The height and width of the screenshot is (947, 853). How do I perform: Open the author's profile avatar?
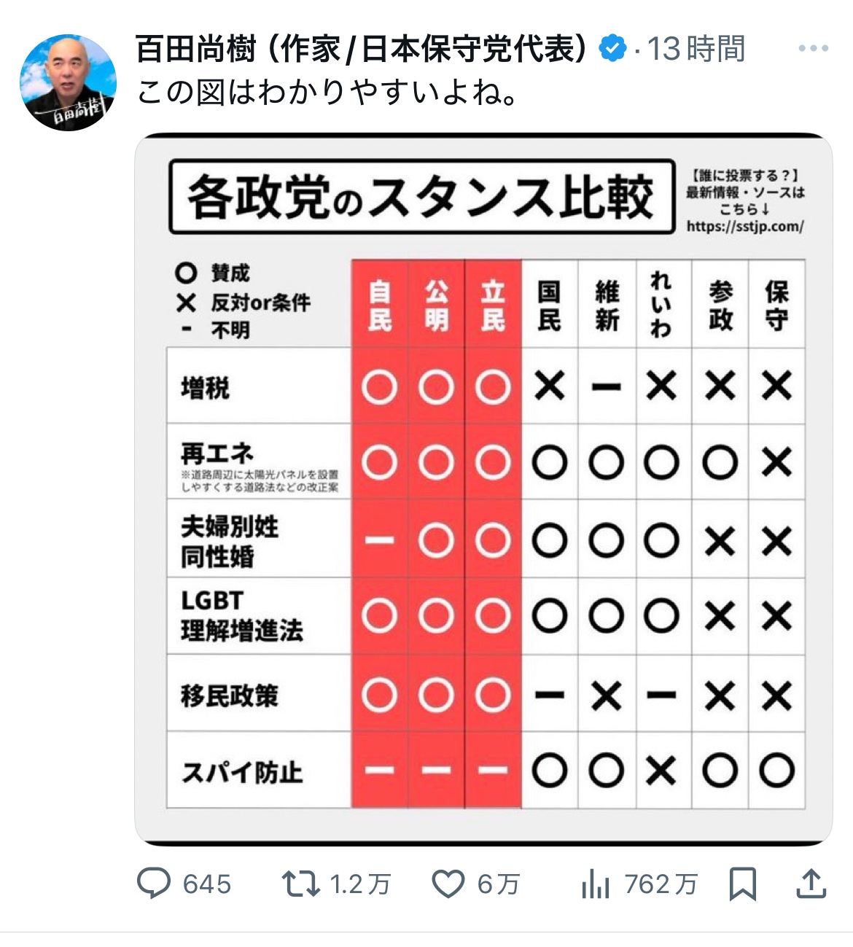(x=68, y=82)
